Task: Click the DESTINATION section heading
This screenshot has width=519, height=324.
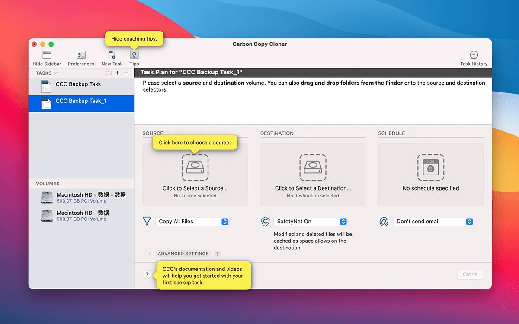Action: pos(277,133)
